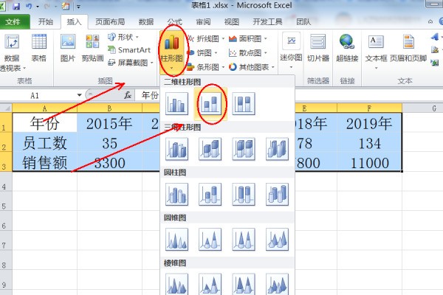Select column F header
Viewport: 443px width, 295px height.
point(369,108)
